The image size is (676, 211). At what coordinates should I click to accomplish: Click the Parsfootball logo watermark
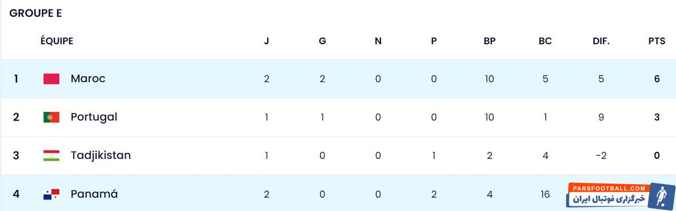[621, 195]
